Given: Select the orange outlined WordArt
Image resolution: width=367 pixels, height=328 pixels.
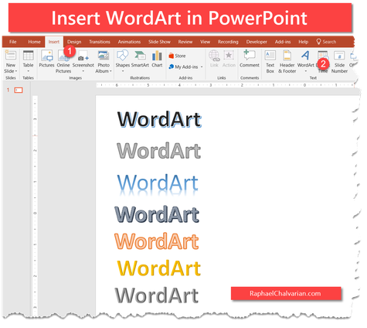Looking at the screenshot, I should pos(157,241).
